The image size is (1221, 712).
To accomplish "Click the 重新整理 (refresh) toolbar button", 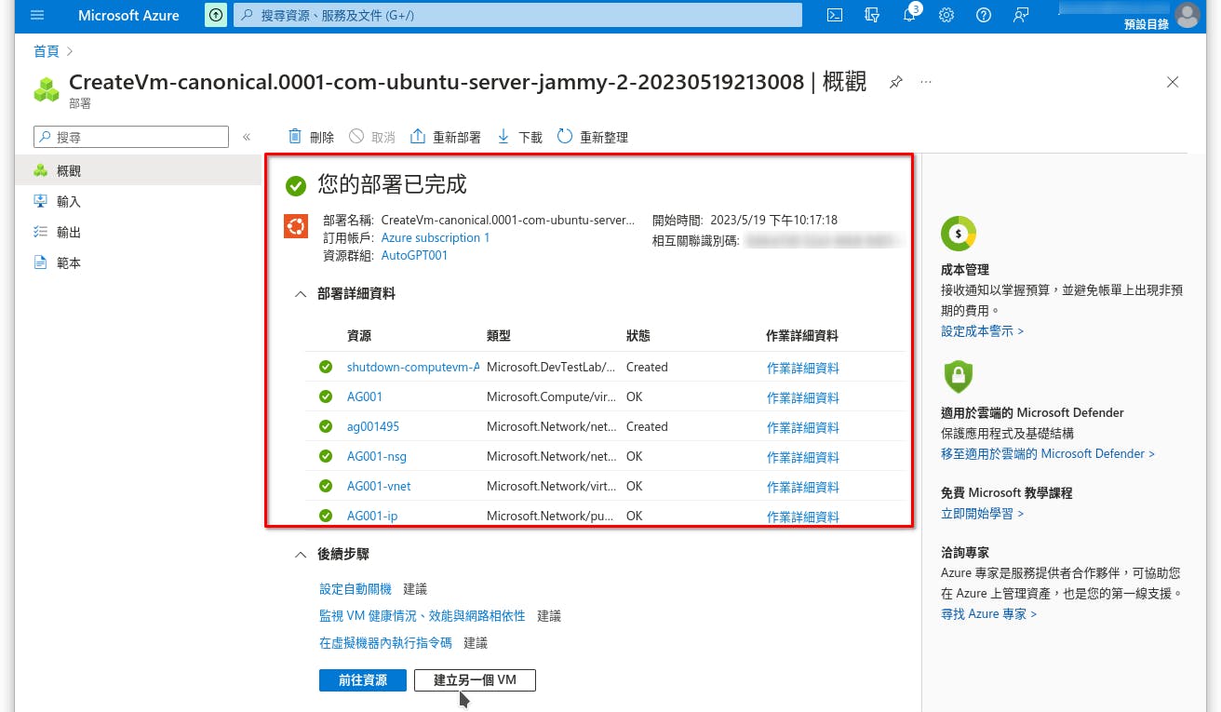I will [x=593, y=137].
